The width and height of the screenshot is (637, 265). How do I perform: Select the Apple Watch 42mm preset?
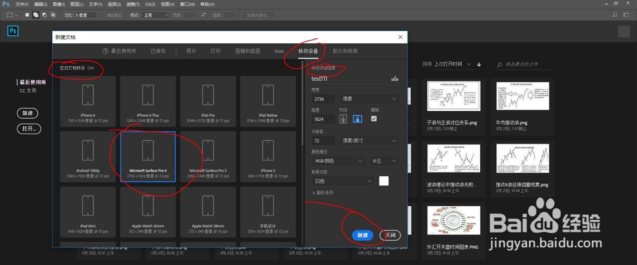click(x=148, y=211)
